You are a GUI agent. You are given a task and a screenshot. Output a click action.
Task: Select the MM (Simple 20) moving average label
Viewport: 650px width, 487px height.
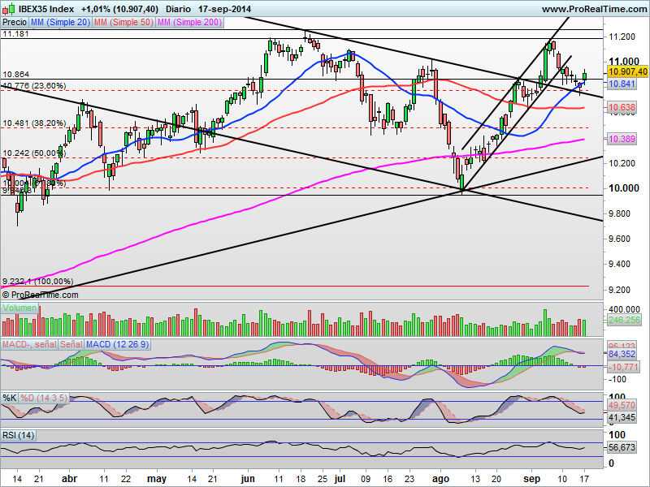[60, 23]
